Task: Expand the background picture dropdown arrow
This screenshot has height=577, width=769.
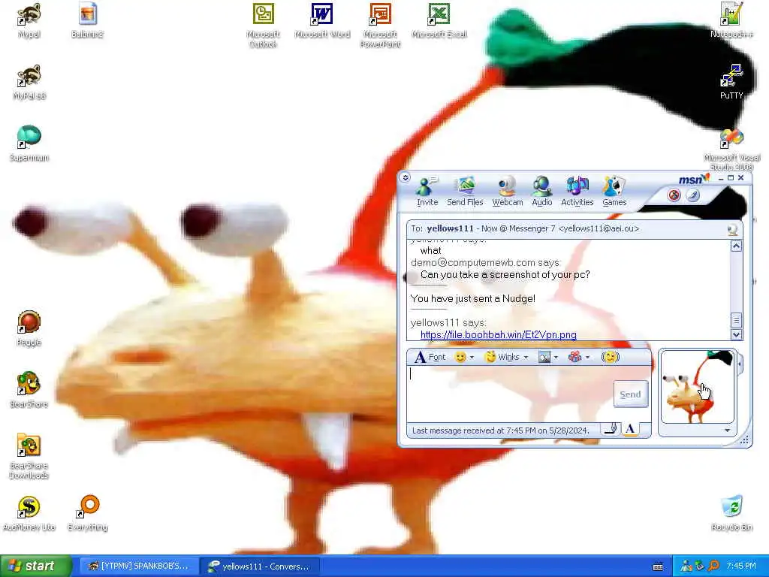Action: click(556, 357)
